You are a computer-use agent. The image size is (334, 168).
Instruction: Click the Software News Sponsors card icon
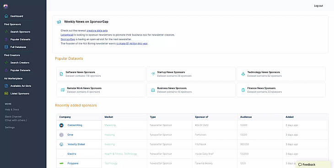(61, 74)
